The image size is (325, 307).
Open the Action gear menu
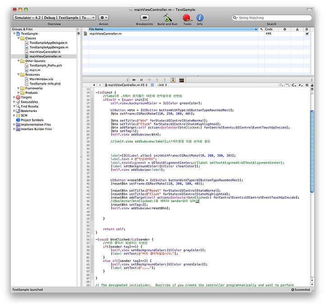[103, 18]
